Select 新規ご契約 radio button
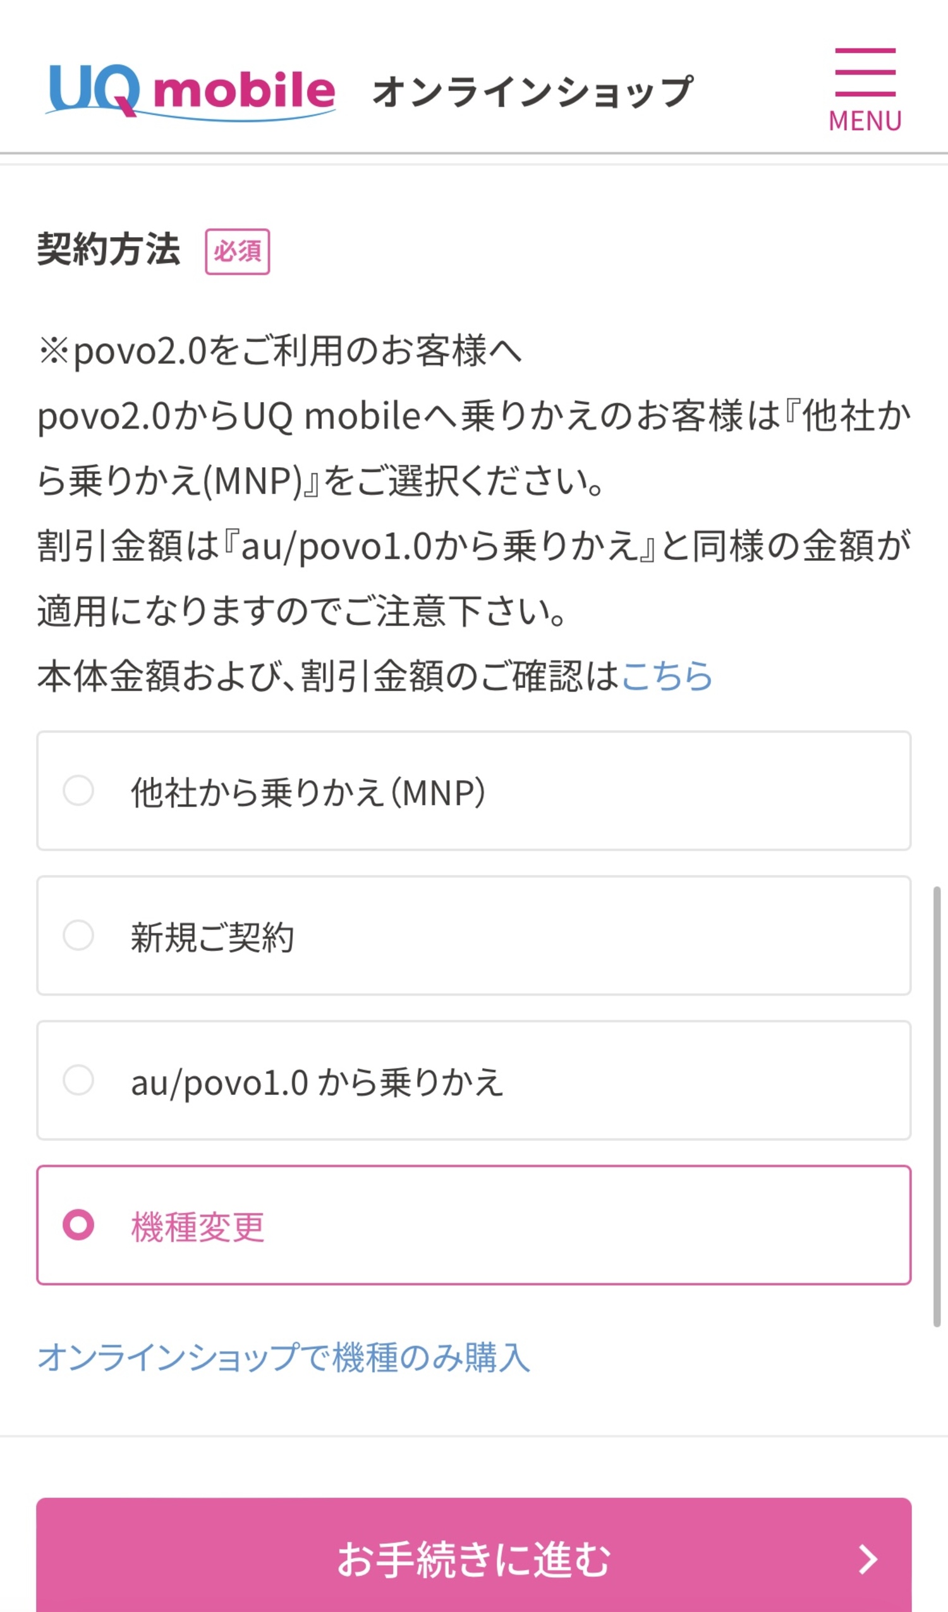Viewport: 948px width, 1612px height. 78,937
